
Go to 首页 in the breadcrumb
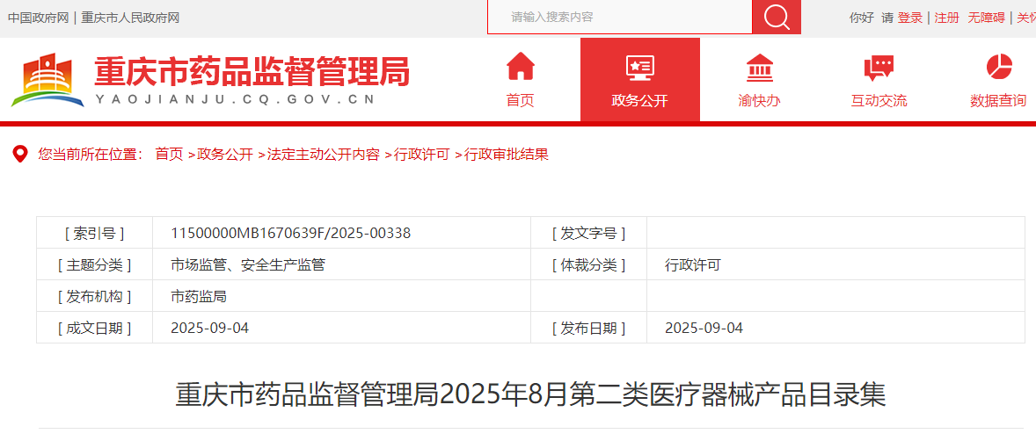(x=169, y=155)
